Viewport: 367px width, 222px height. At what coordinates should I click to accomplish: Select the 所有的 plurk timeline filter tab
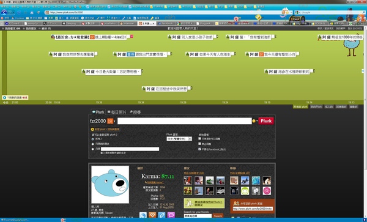pyautogui.click(x=300, y=106)
